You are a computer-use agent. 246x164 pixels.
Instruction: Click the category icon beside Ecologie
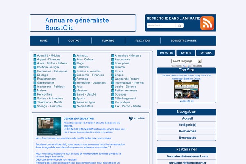coord(35,75)
